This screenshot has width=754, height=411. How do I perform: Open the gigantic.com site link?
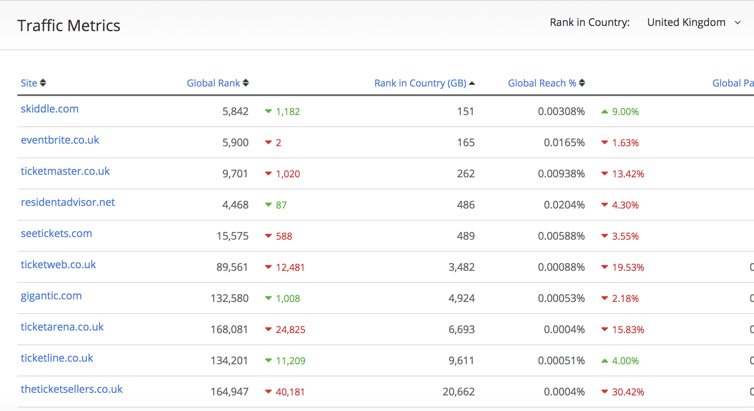click(x=51, y=295)
